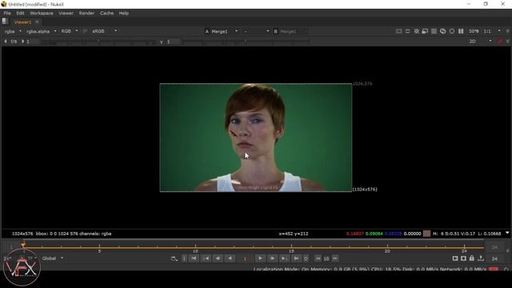Screen dimensions: 512x288
Task: Open the sRGB viewer process dropdown
Action: point(104,31)
